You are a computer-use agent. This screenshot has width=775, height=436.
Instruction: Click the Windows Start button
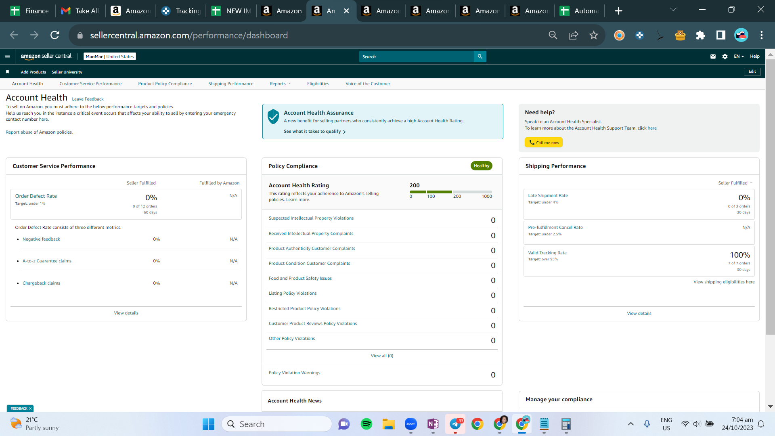[x=208, y=424]
